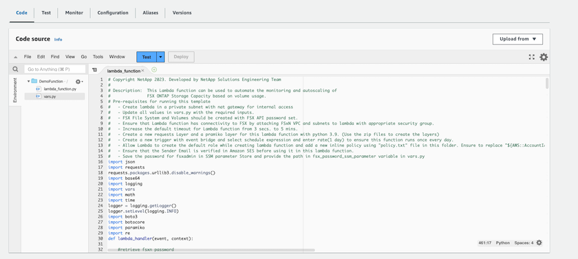Open the Test tab at top
Image resolution: width=578 pixels, height=259 pixels.
[x=46, y=12]
